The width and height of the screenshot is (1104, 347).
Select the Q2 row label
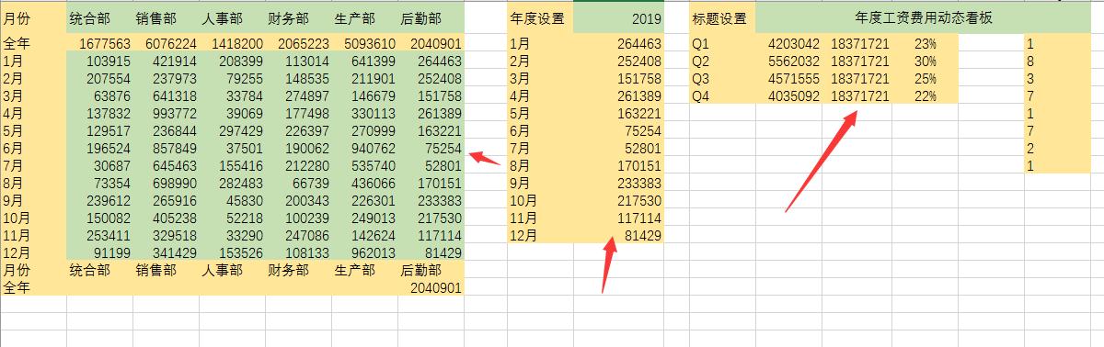click(721, 61)
